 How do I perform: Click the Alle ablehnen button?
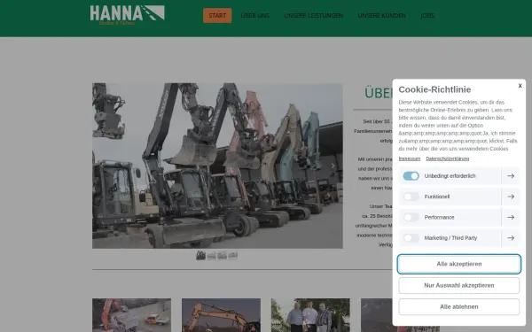coord(458,306)
